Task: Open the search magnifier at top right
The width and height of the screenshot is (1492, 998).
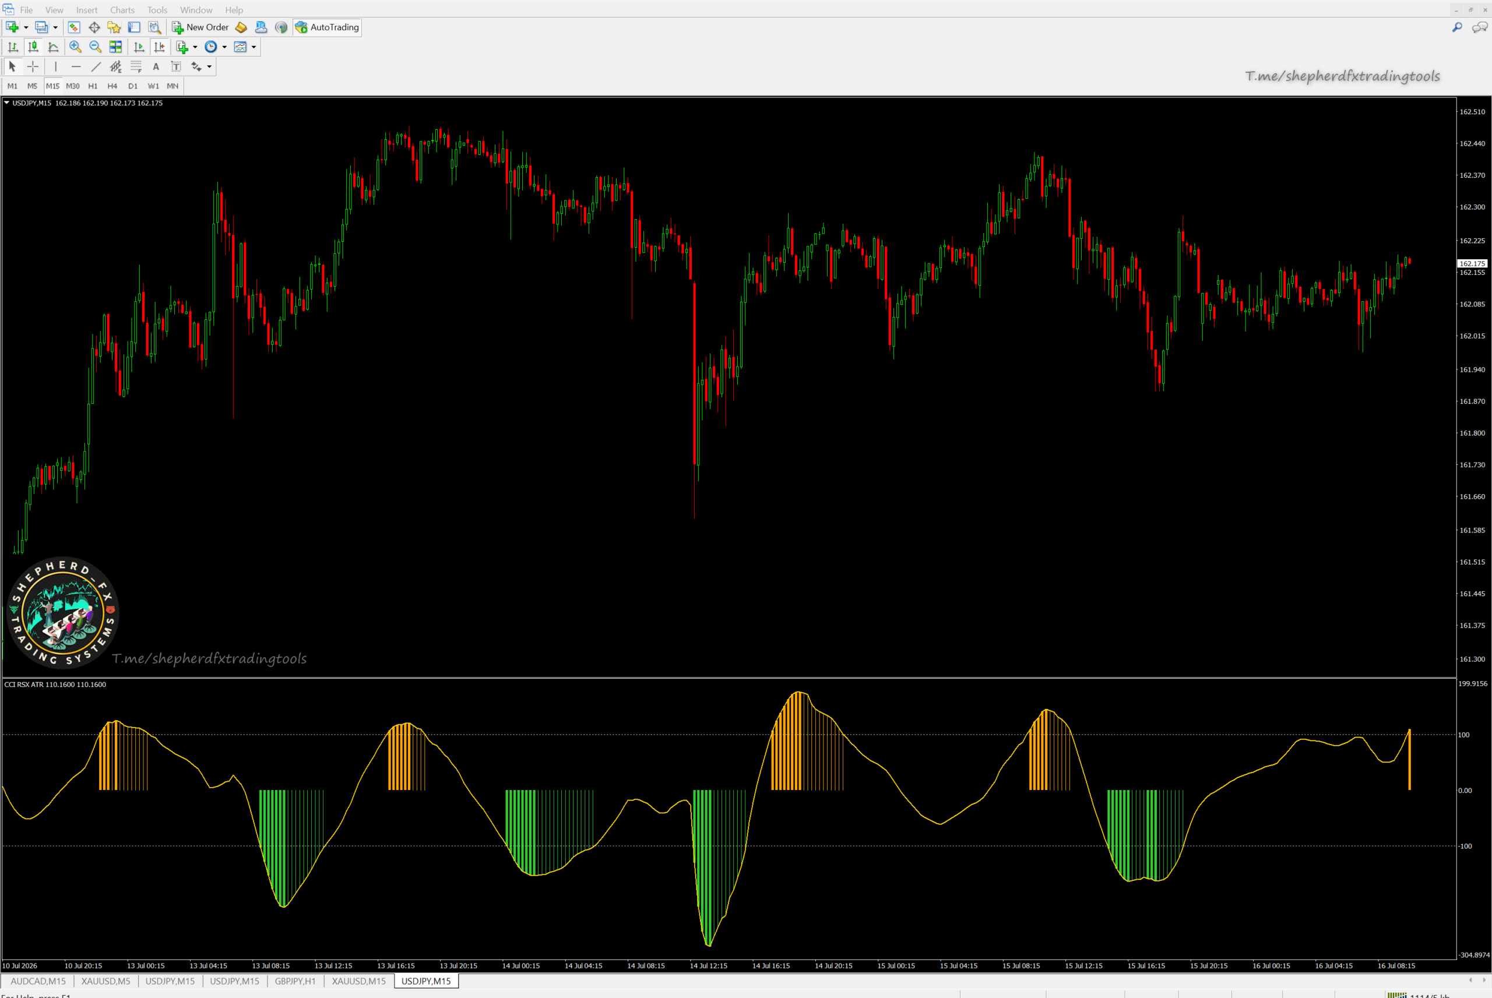Action: pyautogui.click(x=1457, y=27)
